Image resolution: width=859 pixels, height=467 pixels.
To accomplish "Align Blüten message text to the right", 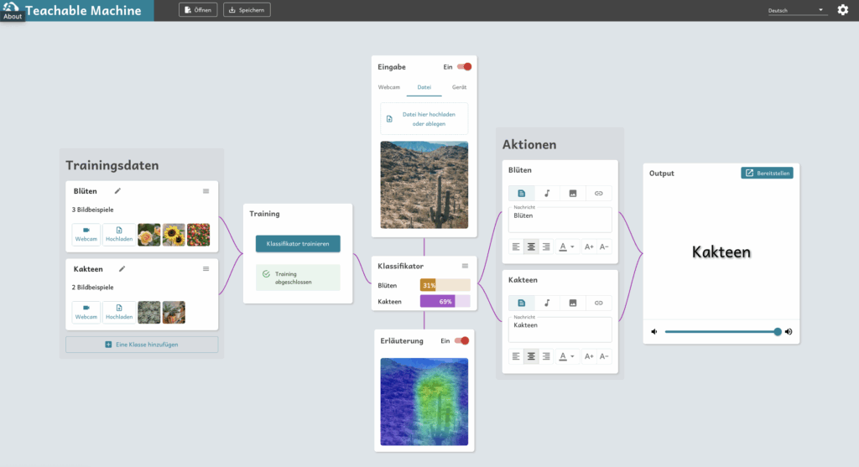I will pyautogui.click(x=546, y=246).
